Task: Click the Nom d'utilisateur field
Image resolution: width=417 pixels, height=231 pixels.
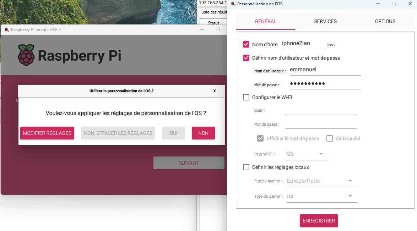Action: 325,70
